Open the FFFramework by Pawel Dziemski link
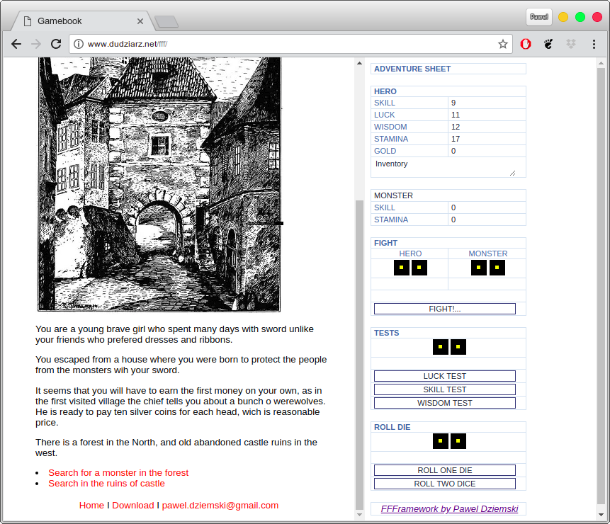 (449, 508)
